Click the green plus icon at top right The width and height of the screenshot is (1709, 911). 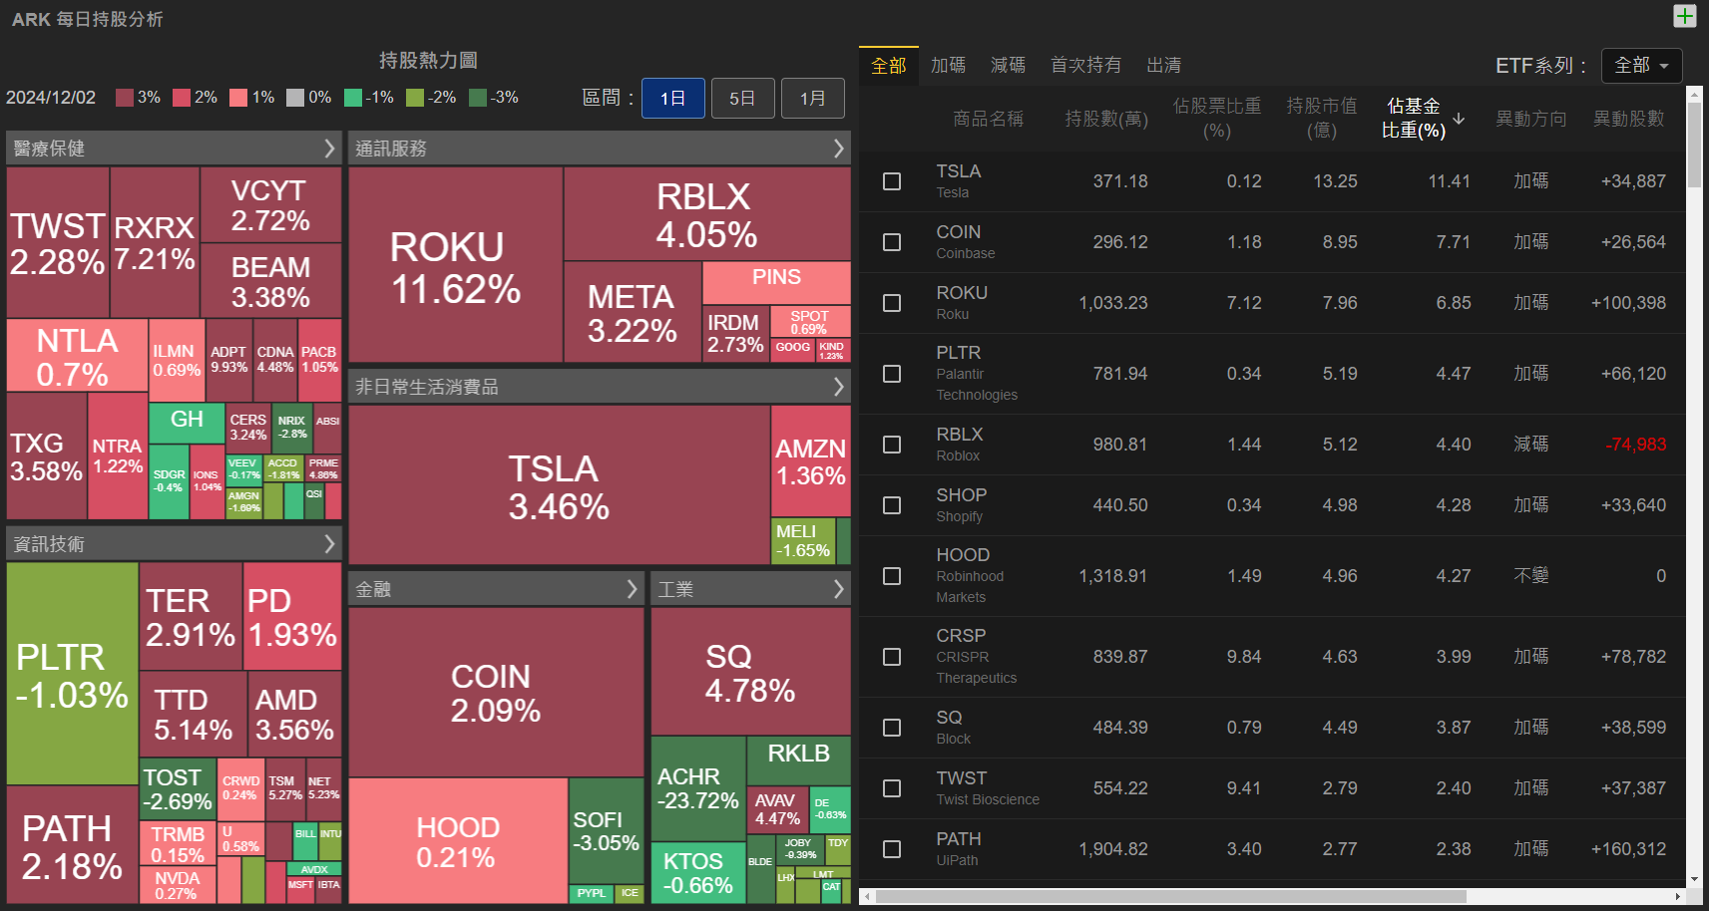coord(1684,16)
